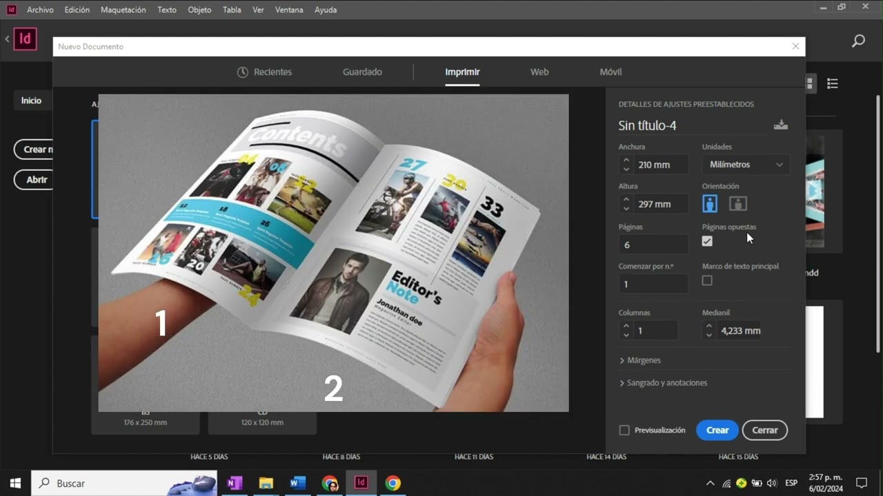Open the Edición menu

coord(77,10)
